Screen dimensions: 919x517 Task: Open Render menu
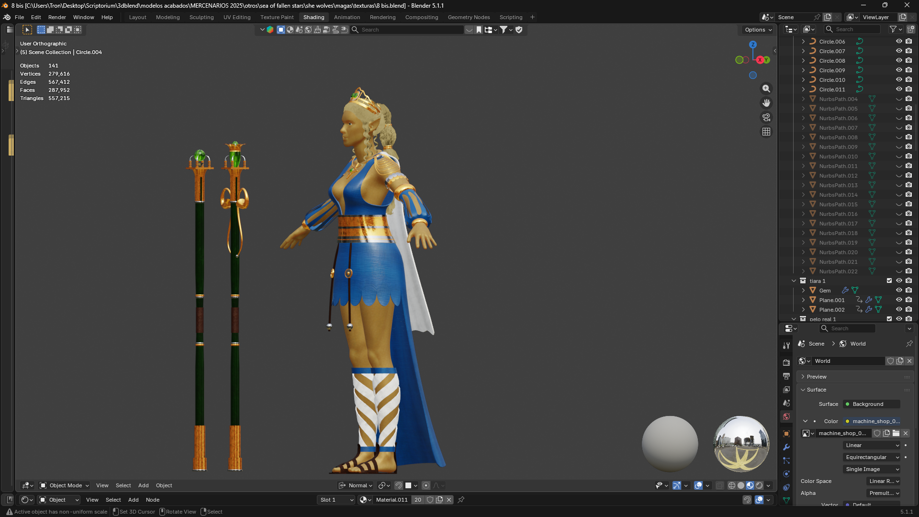tap(57, 17)
